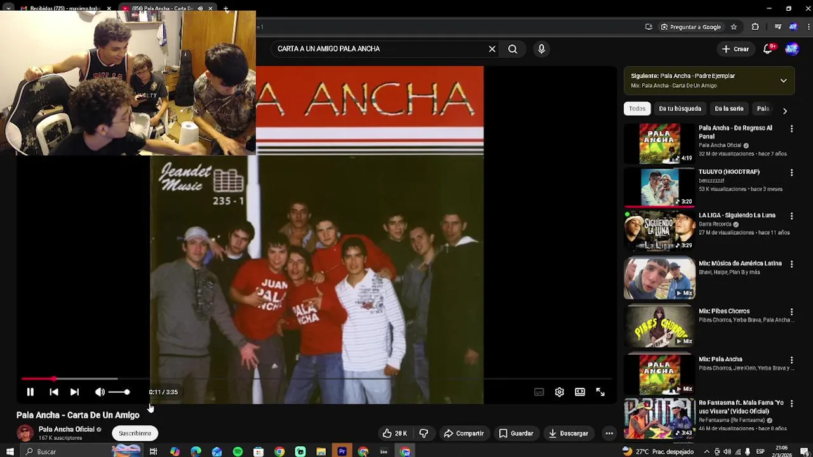Open the Windows notification center
Viewport: 813px width, 457px height.
[x=805, y=451]
